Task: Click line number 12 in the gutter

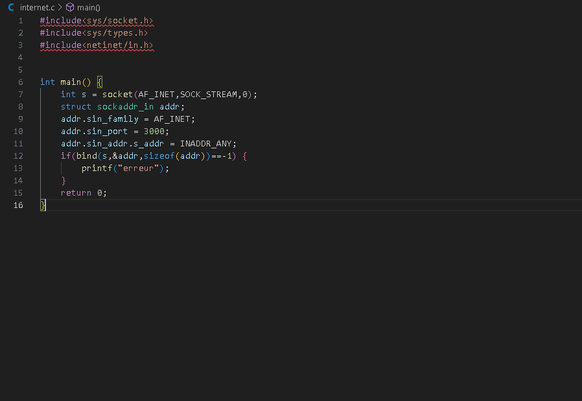Action: coord(18,156)
